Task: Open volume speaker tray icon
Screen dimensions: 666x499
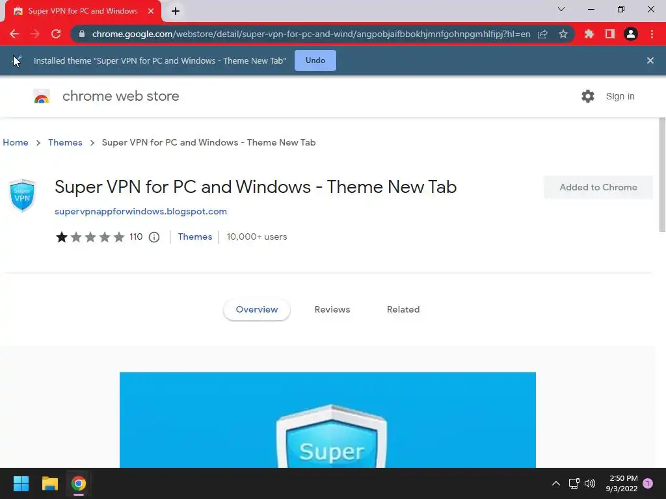Action: pyautogui.click(x=590, y=483)
